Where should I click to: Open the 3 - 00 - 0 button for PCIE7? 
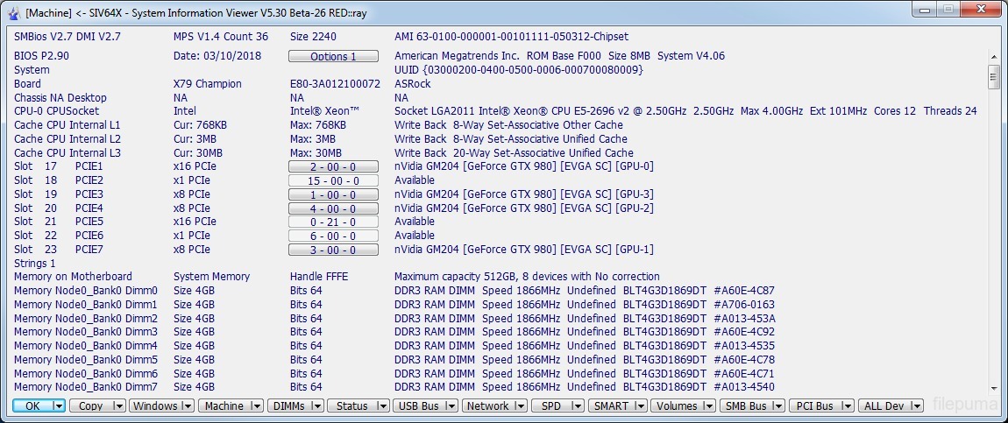tap(333, 250)
